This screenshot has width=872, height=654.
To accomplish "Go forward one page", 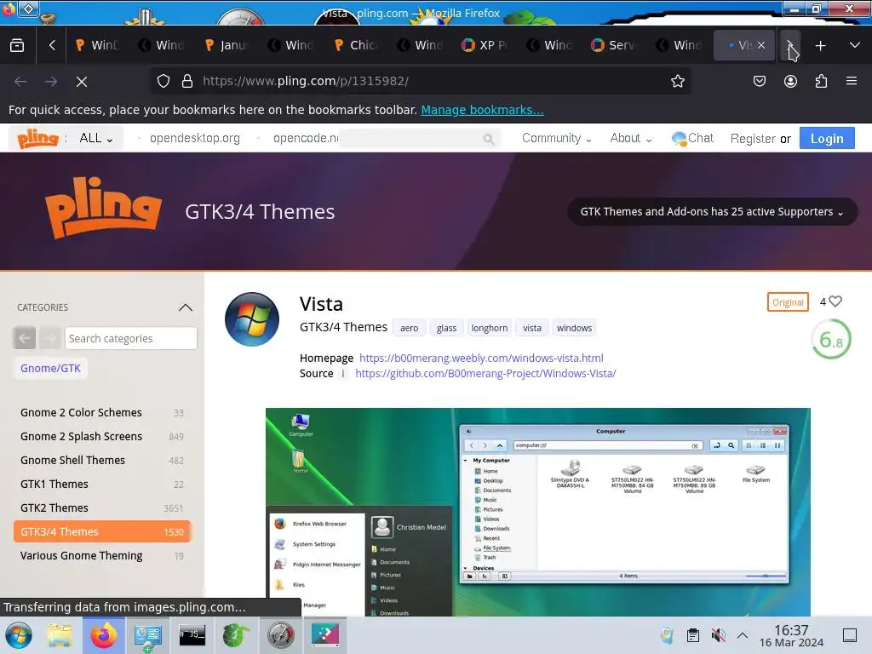I will 50,82.
